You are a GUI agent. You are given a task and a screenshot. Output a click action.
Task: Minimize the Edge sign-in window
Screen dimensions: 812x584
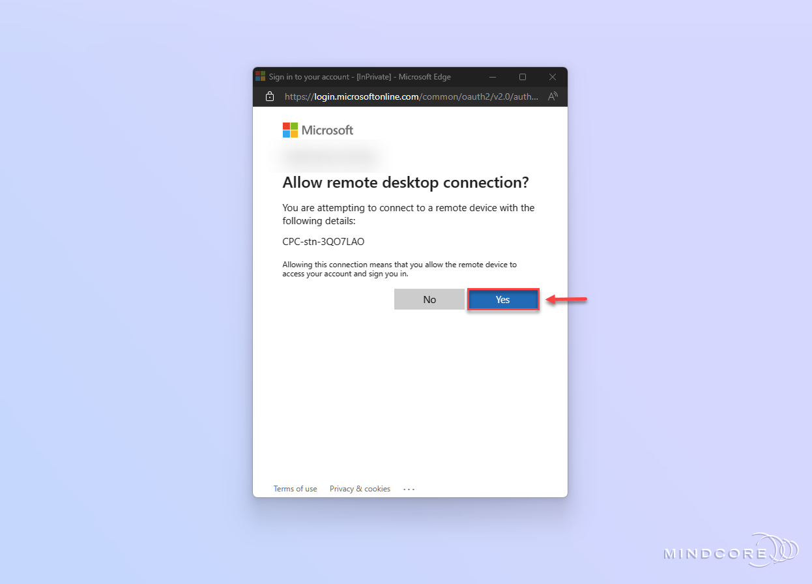(x=493, y=76)
